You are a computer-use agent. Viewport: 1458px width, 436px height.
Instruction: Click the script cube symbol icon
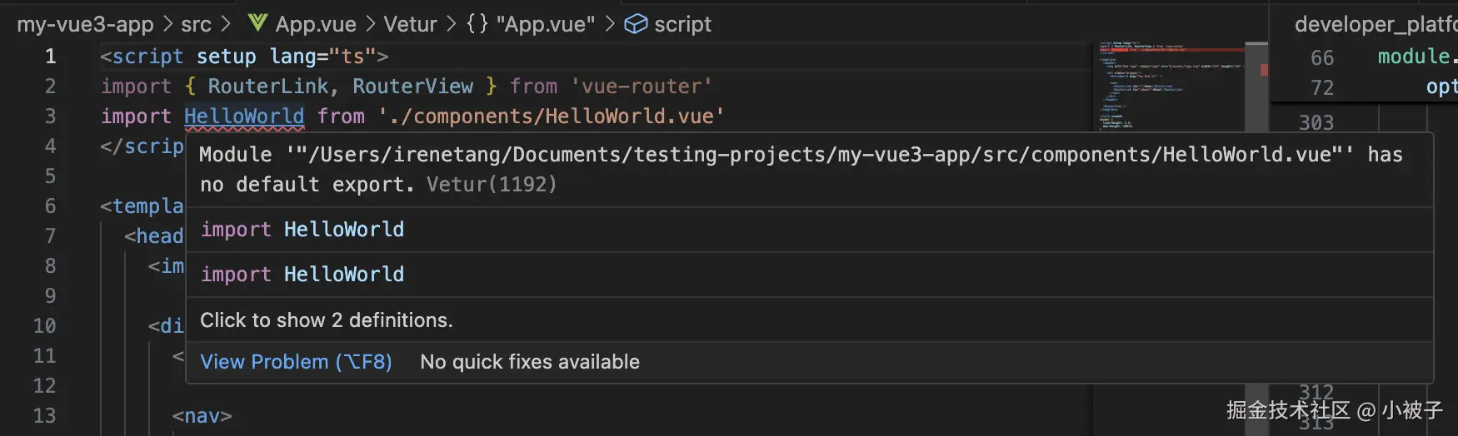tap(636, 24)
